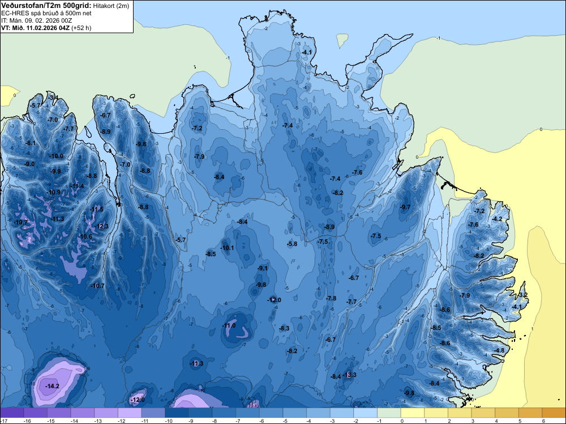Select the lavender legend swatch between -12 and -11
The image size is (566, 424).
(x=130, y=413)
